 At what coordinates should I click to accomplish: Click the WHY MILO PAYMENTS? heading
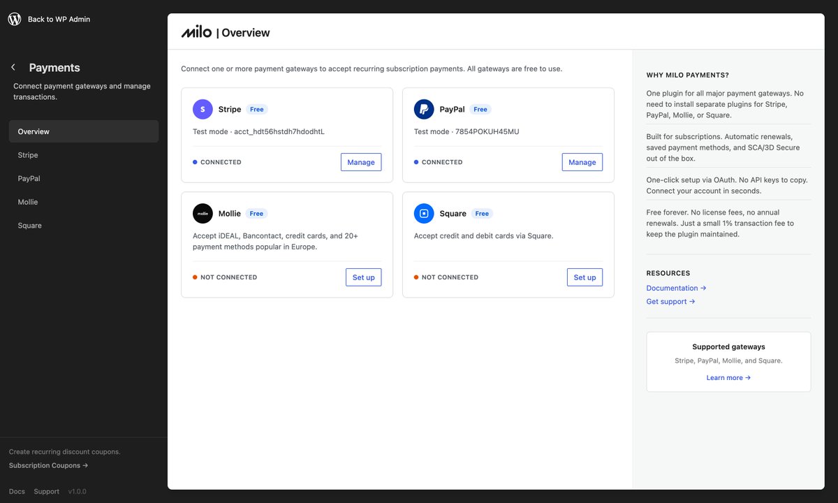[x=688, y=75]
